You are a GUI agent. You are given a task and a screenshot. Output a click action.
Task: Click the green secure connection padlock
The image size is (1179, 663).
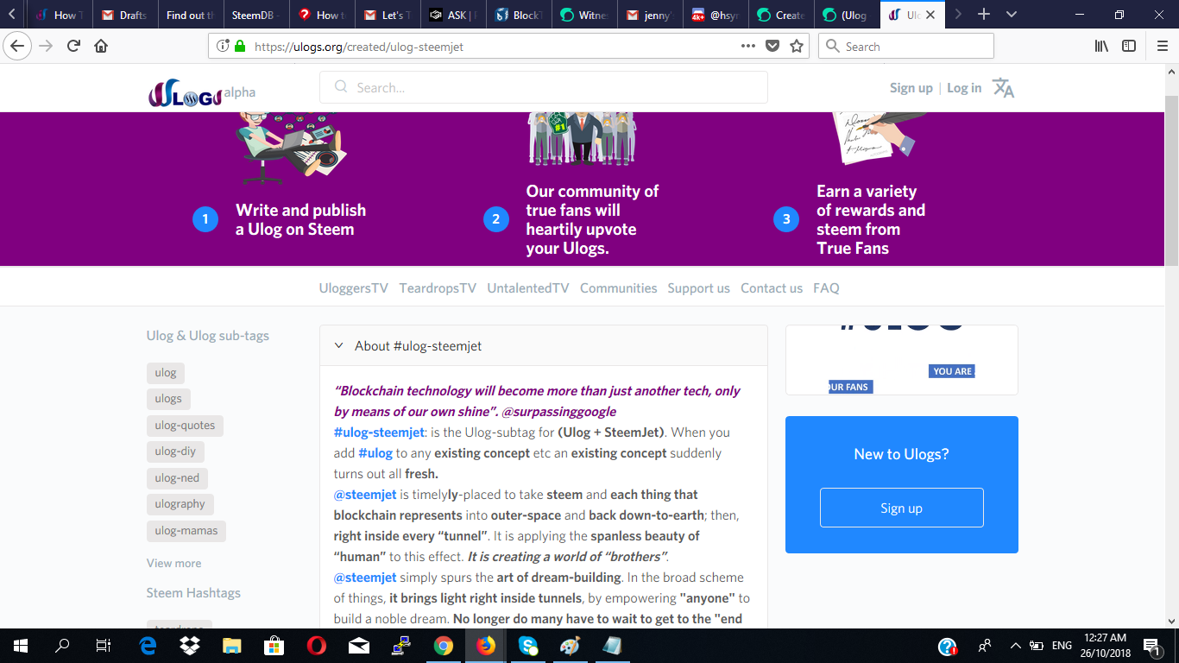[239, 46]
